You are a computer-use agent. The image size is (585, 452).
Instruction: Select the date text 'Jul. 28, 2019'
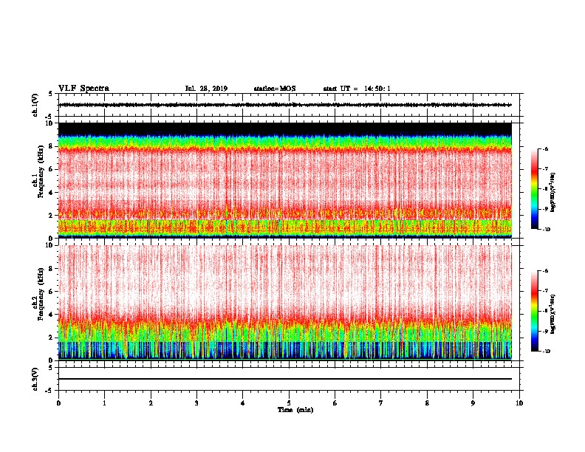coord(206,89)
